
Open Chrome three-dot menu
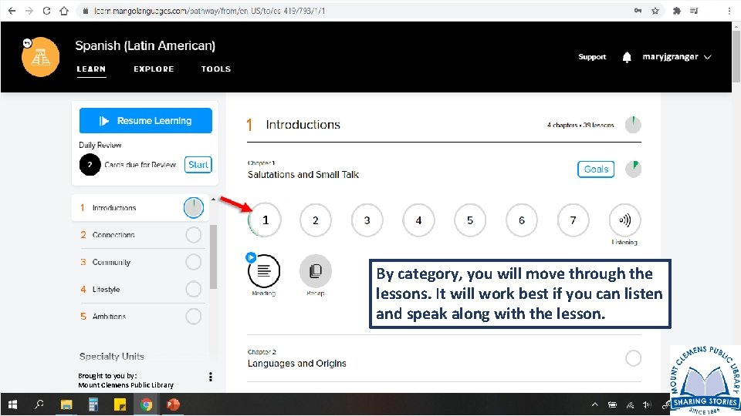[x=729, y=10]
